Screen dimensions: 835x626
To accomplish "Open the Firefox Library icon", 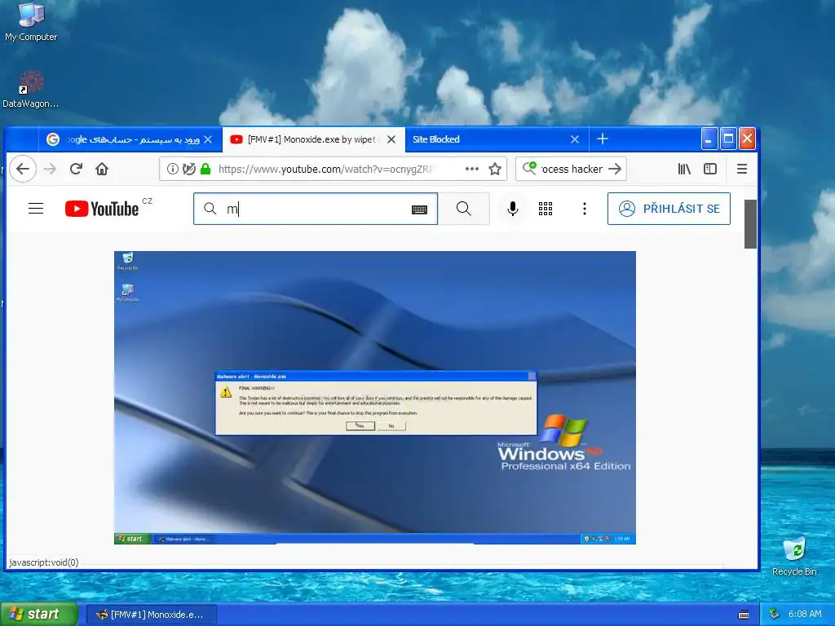I will tap(684, 169).
